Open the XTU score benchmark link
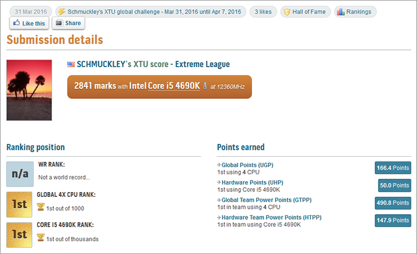This screenshot has width=417, height=254. pos(151,64)
